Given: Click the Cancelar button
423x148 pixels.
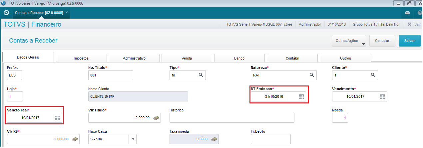Looking at the screenshot, I should click(x=382, y=41).
